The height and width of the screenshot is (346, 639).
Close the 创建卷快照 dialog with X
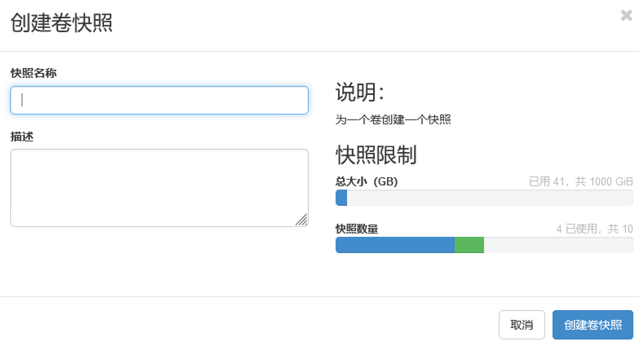[626, 15]
